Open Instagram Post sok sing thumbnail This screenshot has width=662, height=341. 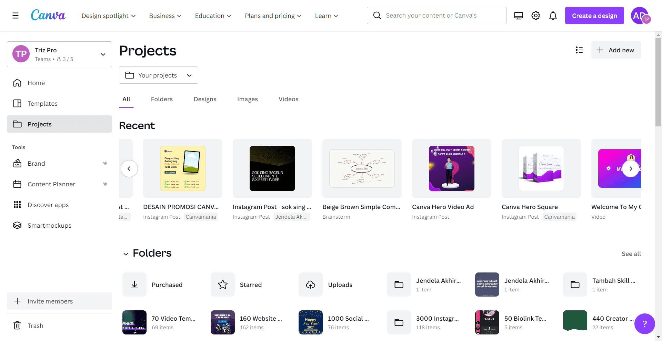(272, 168)
